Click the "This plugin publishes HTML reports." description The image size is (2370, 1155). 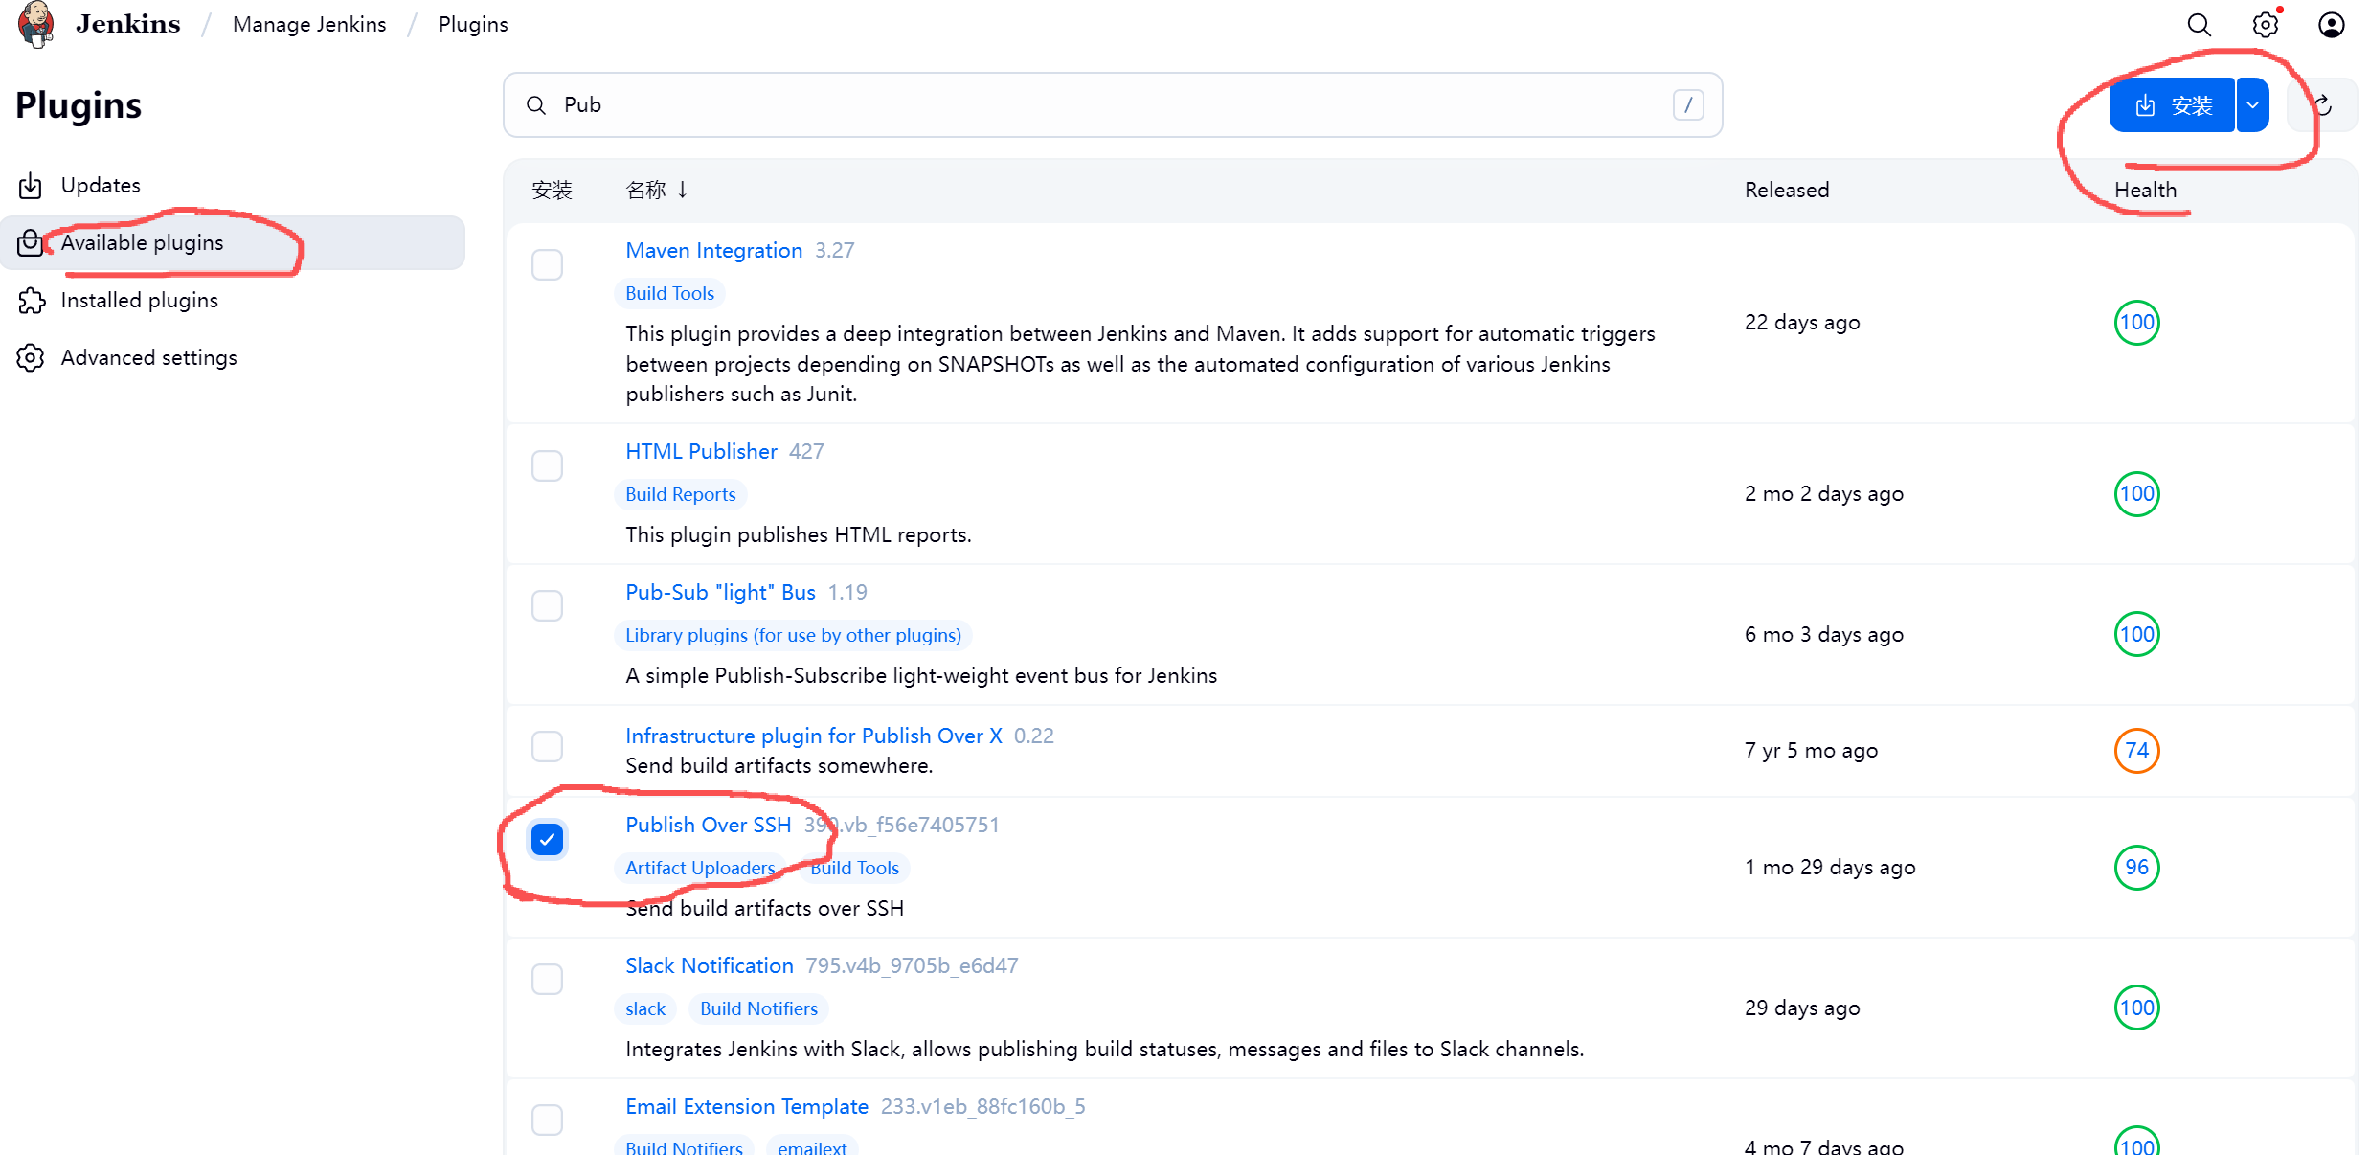tap(799, 535)
